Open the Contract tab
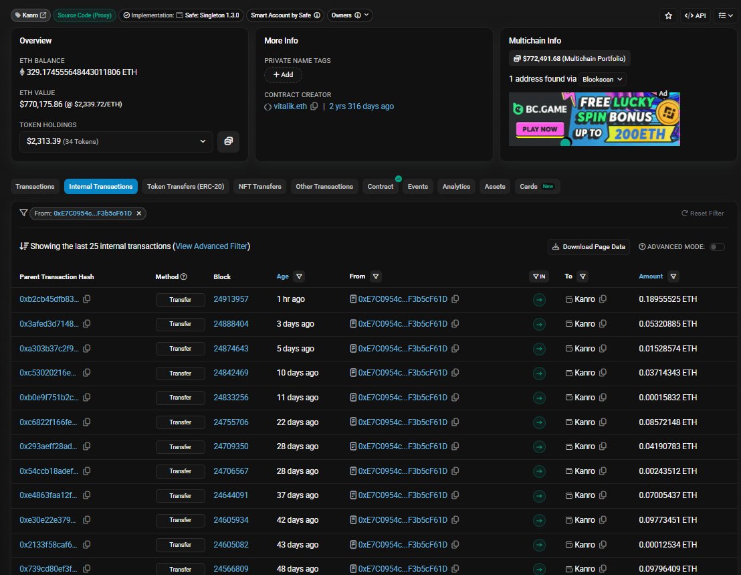This screenshot has height=575, width=741. tap(381, 186)
